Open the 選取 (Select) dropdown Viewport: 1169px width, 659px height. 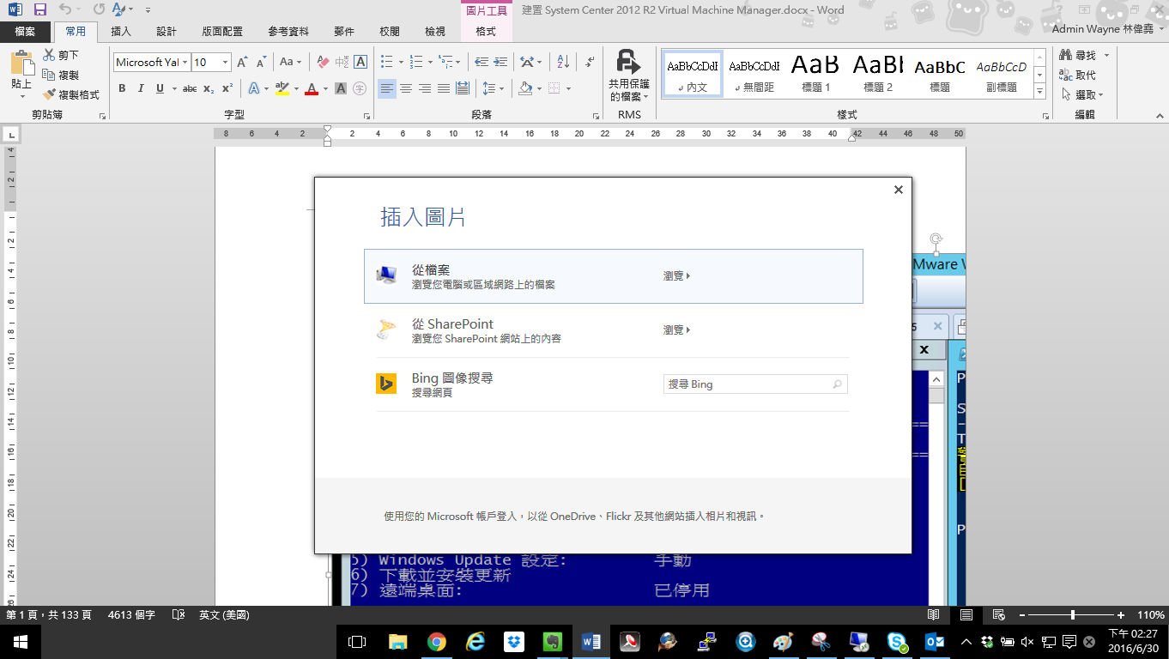1082,94
